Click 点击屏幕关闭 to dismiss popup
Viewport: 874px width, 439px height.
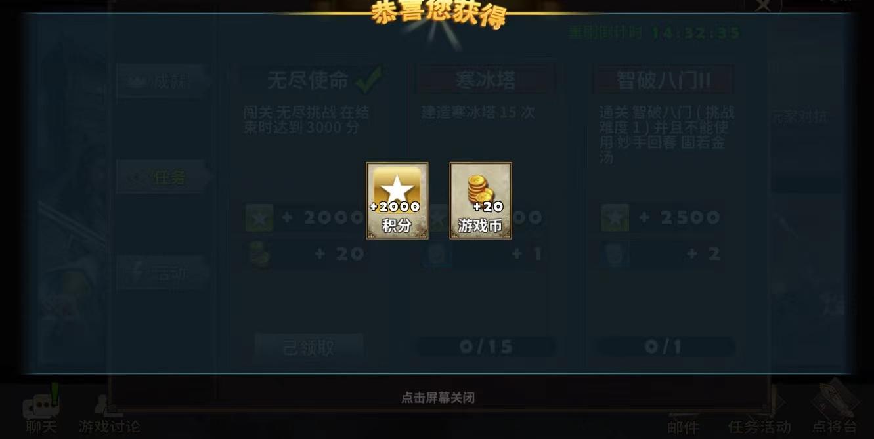(x=438, y=398)
